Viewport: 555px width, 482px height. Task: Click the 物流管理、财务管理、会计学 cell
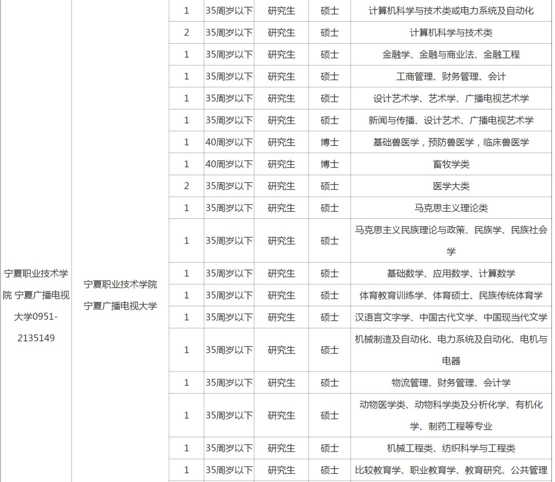(x=451, y=382)
